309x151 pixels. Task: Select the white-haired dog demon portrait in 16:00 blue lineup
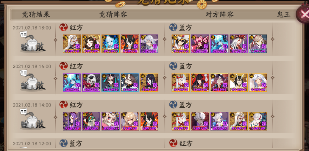258,82
